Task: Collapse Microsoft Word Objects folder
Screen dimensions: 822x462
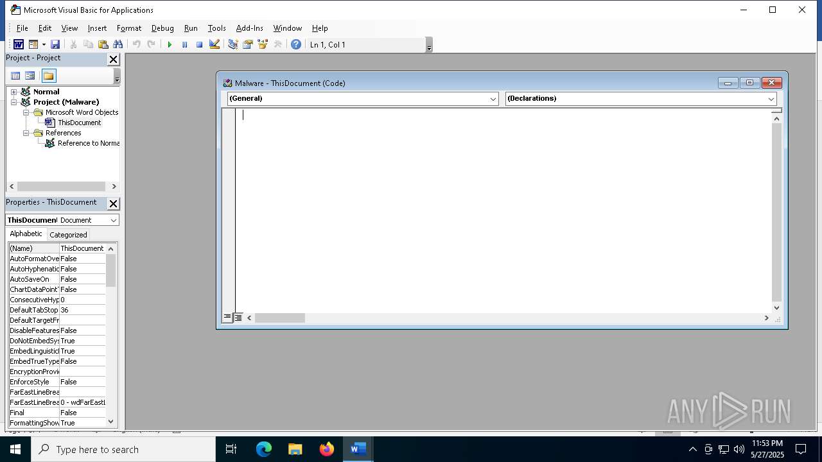Action: click(x=26, y=112)
